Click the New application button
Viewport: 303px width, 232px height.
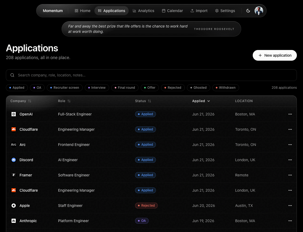(275, 55)
